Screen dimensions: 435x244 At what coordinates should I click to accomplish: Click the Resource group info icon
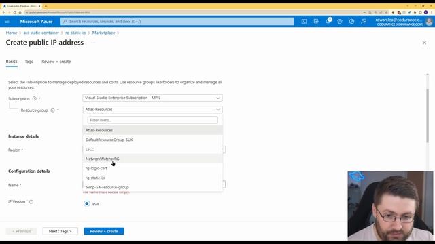pyautogui.click(x=52, y=110)
